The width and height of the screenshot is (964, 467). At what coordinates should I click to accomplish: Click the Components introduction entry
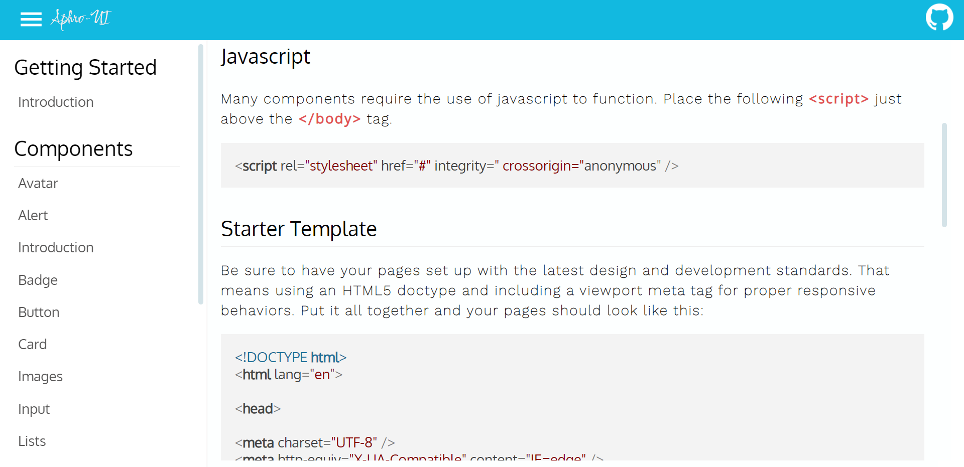click(x=55, y=247)
